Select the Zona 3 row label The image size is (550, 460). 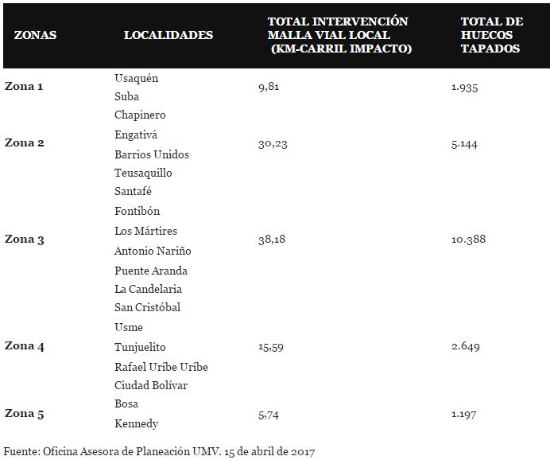[x=24, y=239]
